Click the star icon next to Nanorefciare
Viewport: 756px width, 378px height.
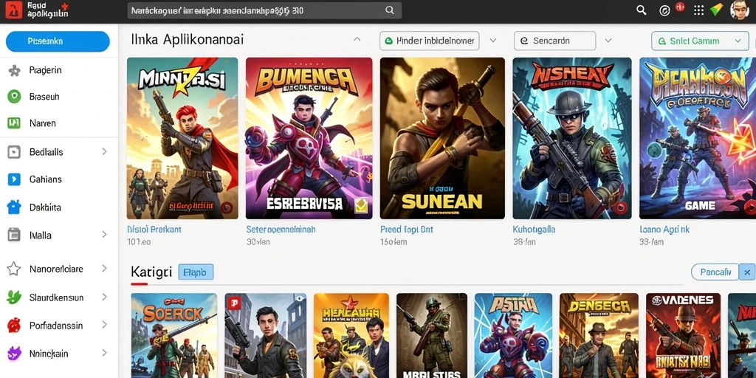coord(13,269)
